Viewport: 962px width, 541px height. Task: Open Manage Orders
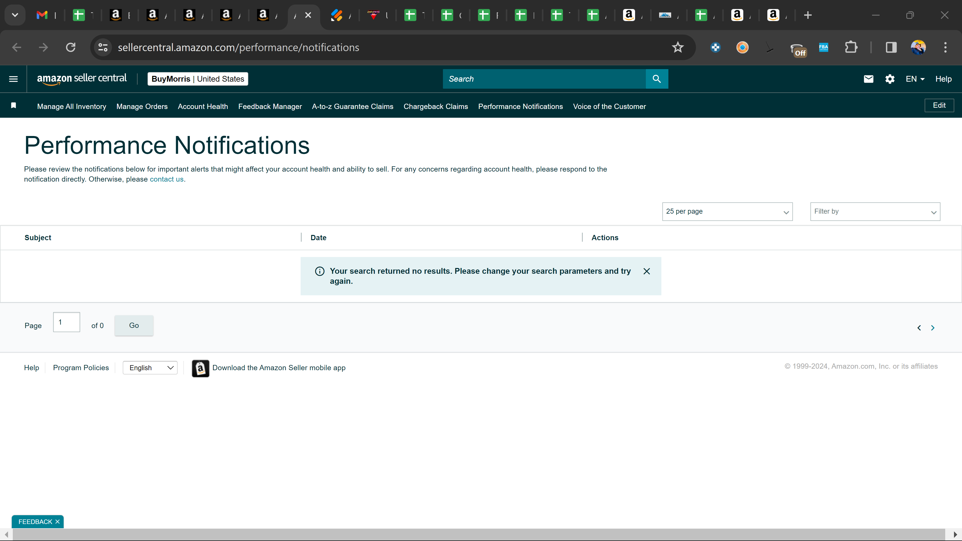(x=142, y=106)
